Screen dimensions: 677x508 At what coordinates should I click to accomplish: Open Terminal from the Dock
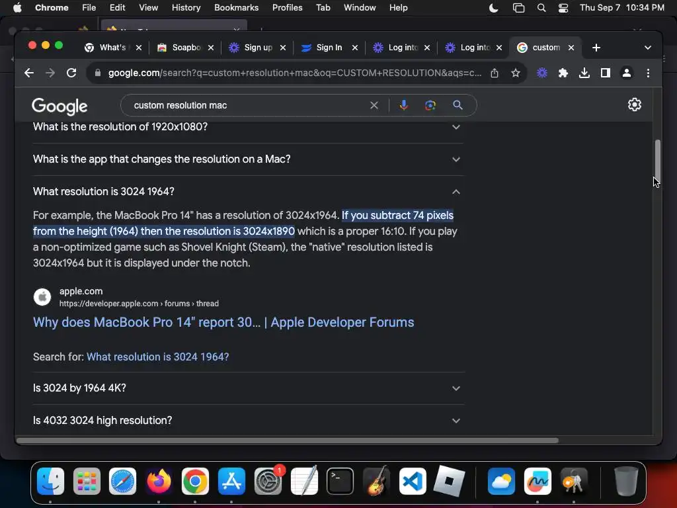click(x=340, y=481)
